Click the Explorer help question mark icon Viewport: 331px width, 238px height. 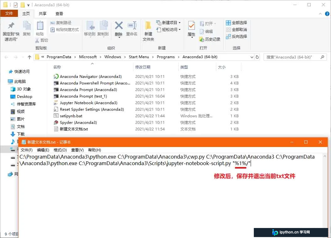pos(327,14)
